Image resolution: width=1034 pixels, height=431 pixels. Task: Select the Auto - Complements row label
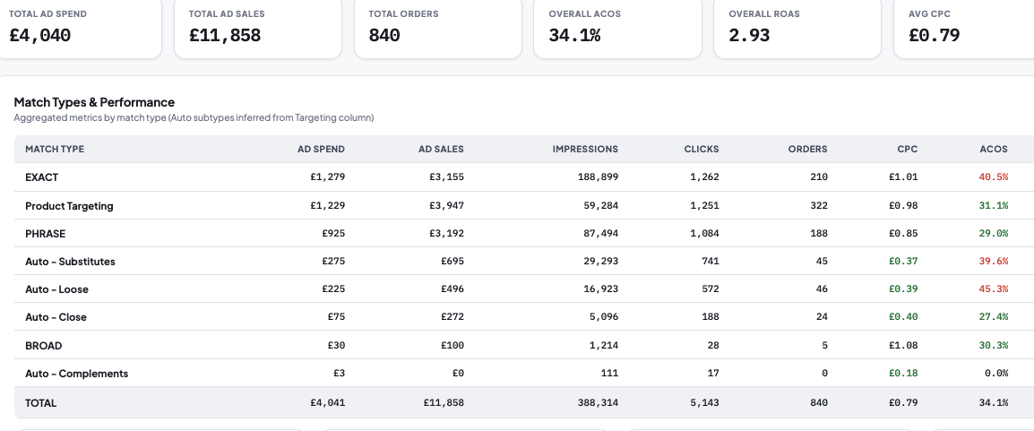tap(76, 374)
